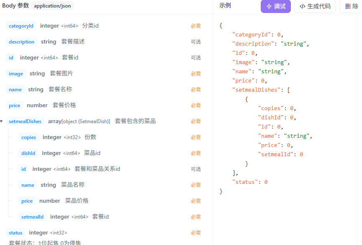Select the setmealDishes parameter tag
The width and height of the screenshot is (362, 245).
[x=25, y=121]
